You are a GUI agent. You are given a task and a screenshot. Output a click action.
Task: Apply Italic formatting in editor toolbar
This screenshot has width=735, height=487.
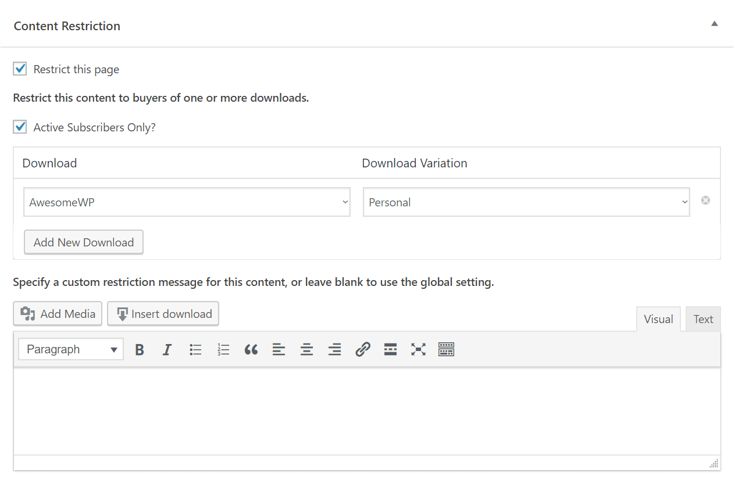point(167,349)
